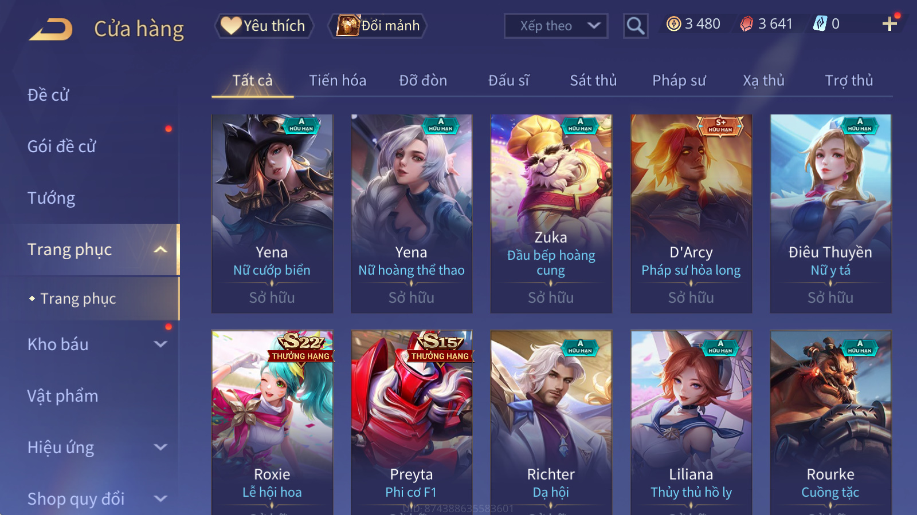The image size is (917, 515).
Task: Click the treasure chest icon in Đổi mảnh
Action: [348, 26]
